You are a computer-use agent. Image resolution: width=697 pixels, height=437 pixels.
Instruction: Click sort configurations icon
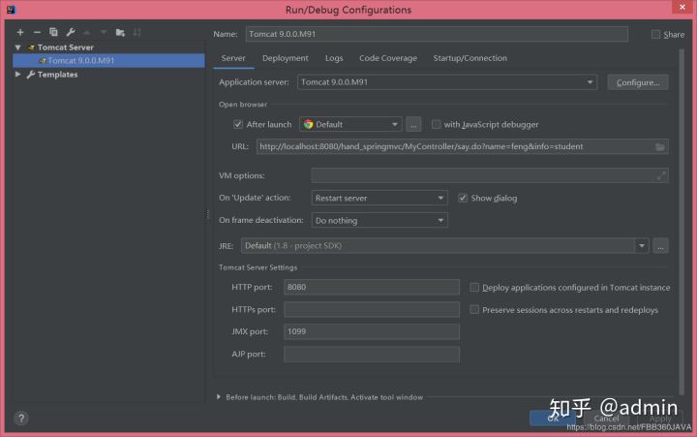point(136,32)
